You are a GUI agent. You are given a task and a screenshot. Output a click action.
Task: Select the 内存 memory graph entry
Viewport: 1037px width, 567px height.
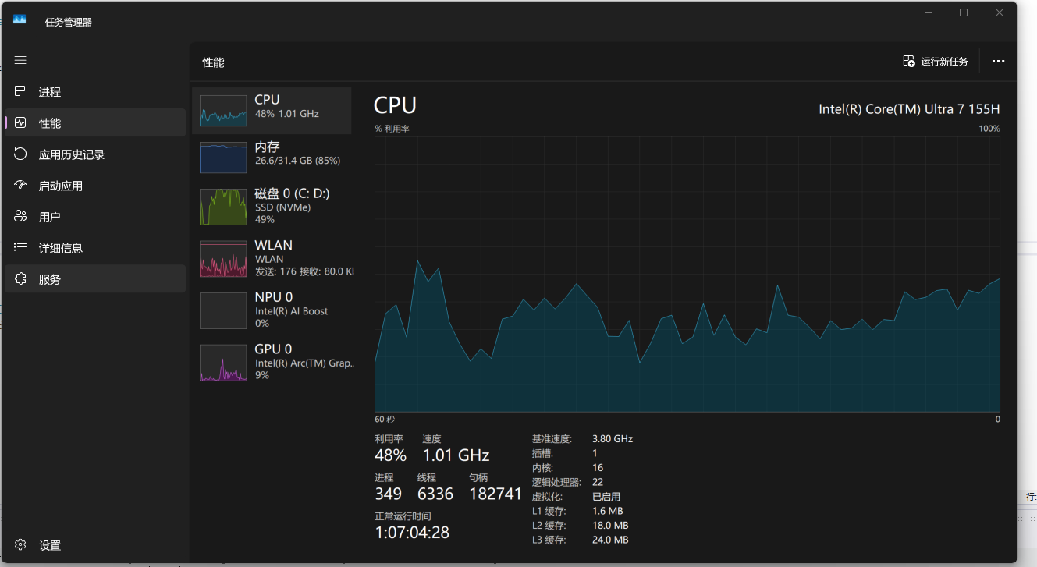[222, 158]
